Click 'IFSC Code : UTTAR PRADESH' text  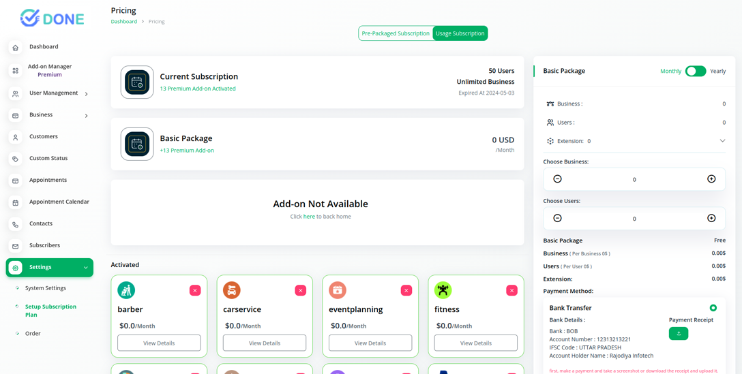(585, 347)
